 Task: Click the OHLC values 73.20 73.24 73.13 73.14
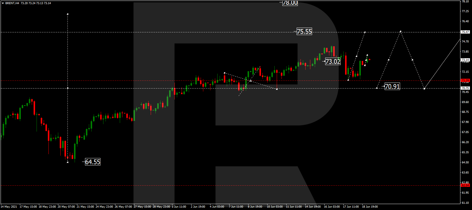36,3
